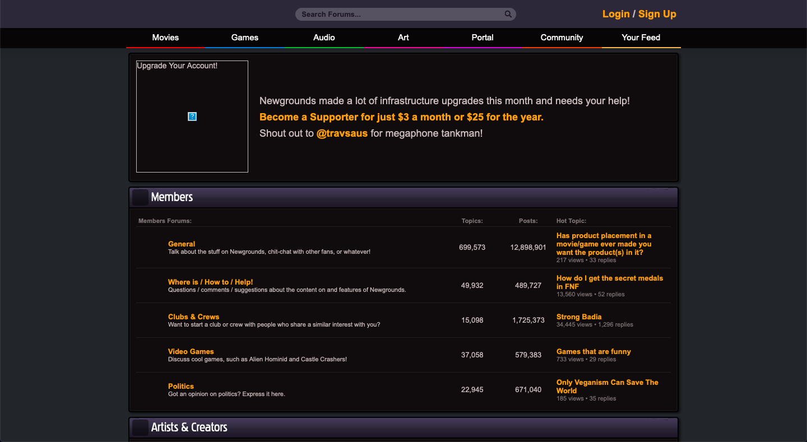The width and height of the screenshot is (807, 442).
Task: Click the Clubs & Crews description text
Action: pos(274,324)
